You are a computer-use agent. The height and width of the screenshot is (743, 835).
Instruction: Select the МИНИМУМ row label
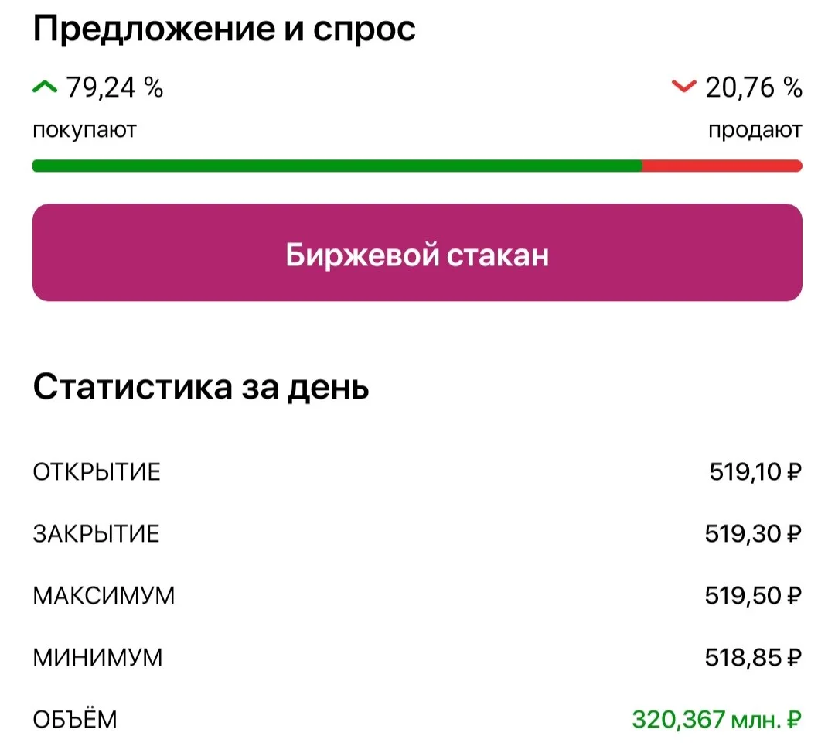point(97,658)
